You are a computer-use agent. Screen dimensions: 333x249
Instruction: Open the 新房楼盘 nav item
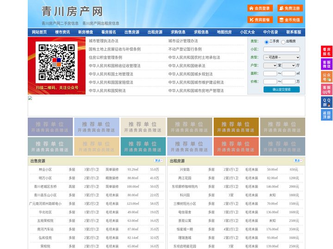coord(86,32)
